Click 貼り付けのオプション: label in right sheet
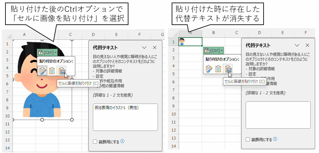319x153 pixels. click(x=222, y=59)
